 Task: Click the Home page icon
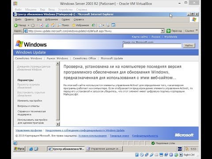[x=53, y=25]
